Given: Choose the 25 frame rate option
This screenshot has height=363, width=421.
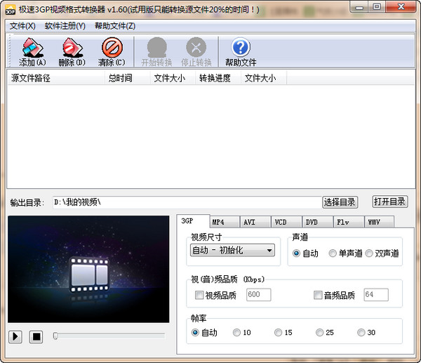Looking at the screenshot, I should 320,333.
